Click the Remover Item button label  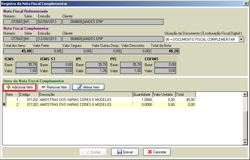[x=57, y=87]
